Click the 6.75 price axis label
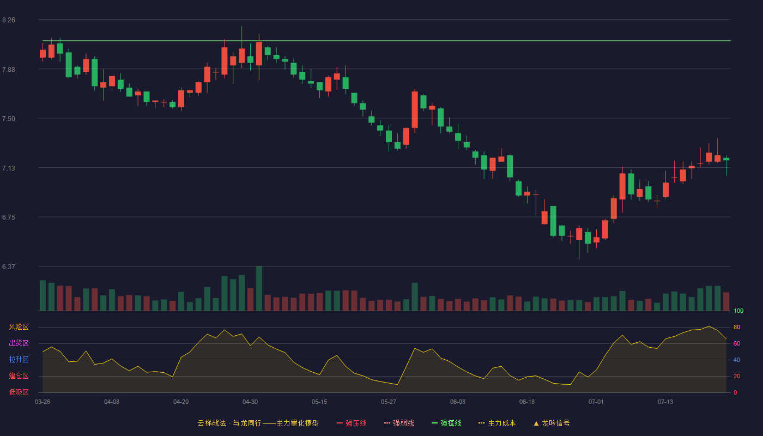 click(9, 217)
